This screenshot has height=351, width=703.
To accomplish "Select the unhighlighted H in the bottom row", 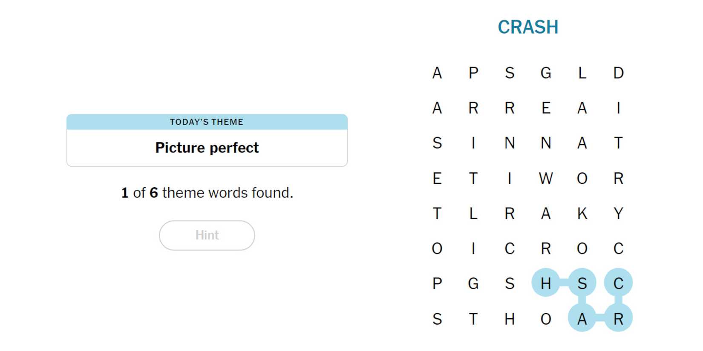I will coord(510,318).
